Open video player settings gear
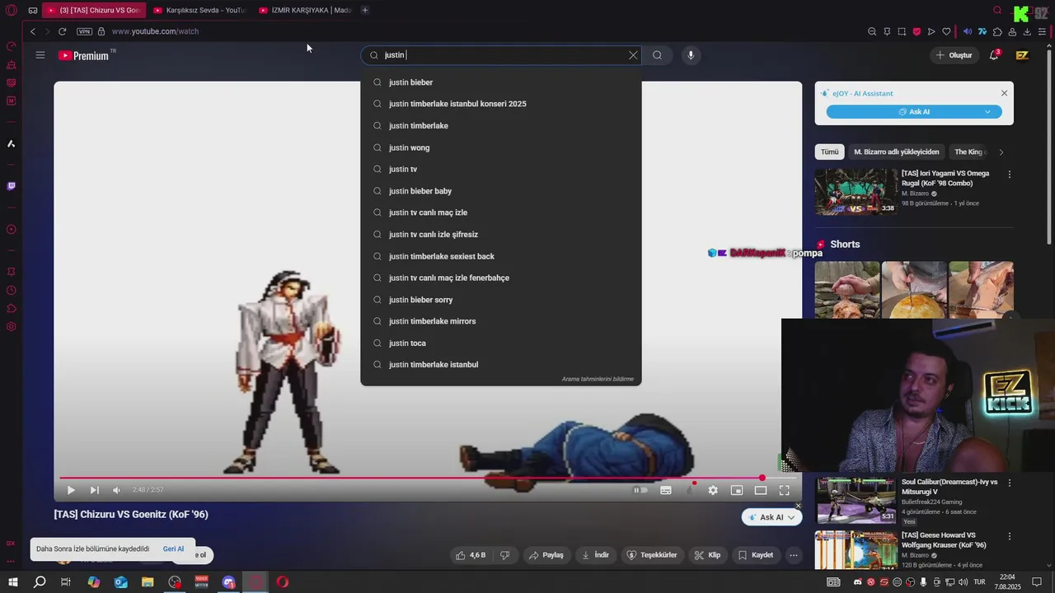Viewport: 1055px width, 593px height. click(713, 490)
